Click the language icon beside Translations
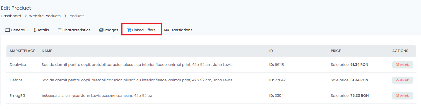Viewport: 421px width, 109px height. (x=167, y=30)
